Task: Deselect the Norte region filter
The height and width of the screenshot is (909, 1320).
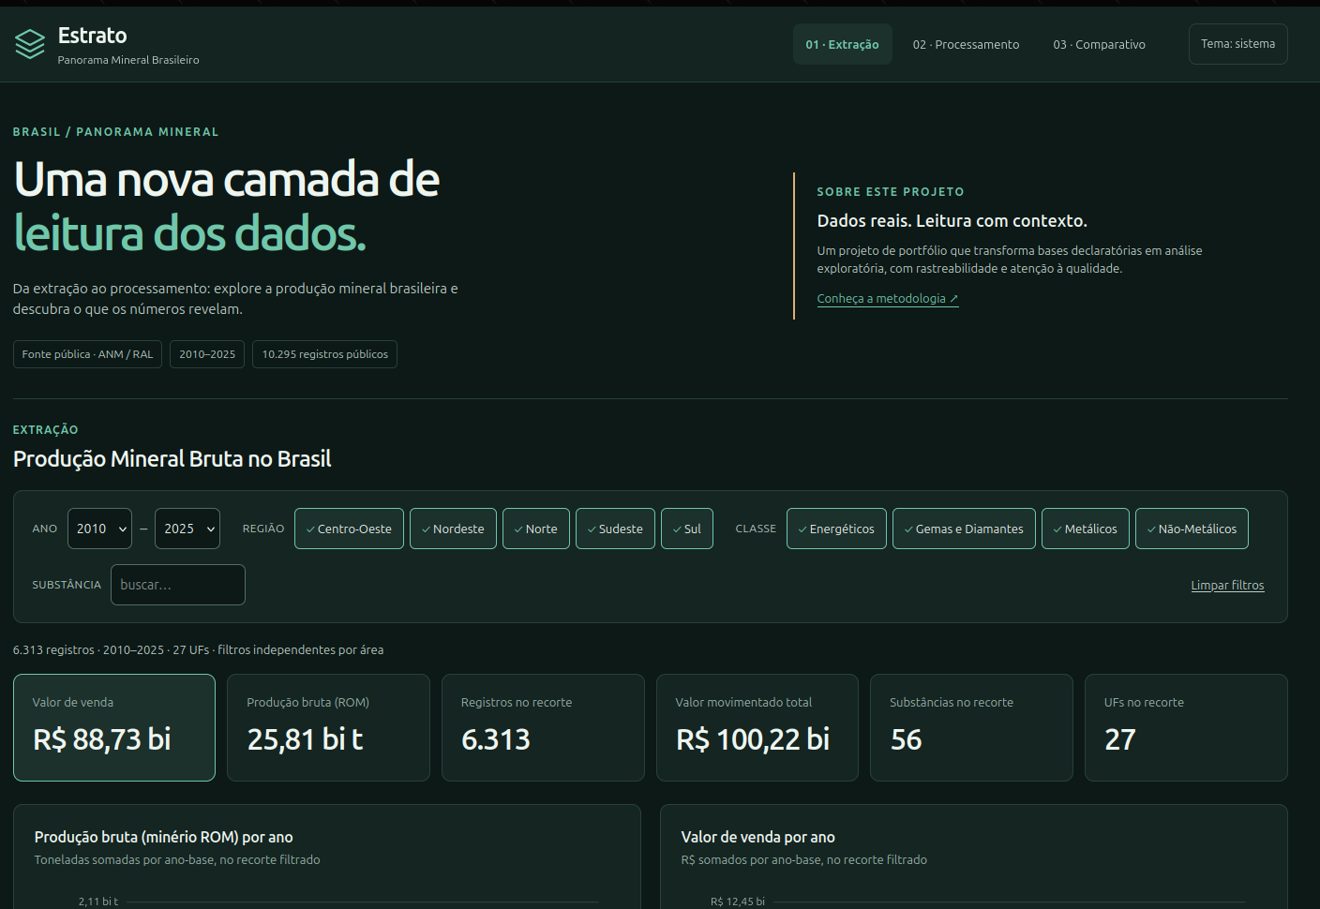Action: [x=535, y=529]
